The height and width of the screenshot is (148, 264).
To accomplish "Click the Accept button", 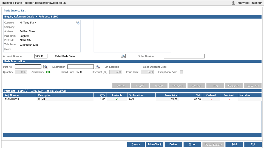I will tap(121, 86).
